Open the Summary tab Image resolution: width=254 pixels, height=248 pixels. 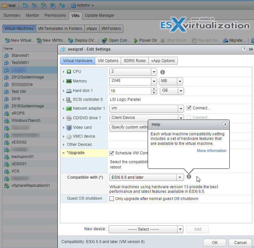[x=12, y=15]
